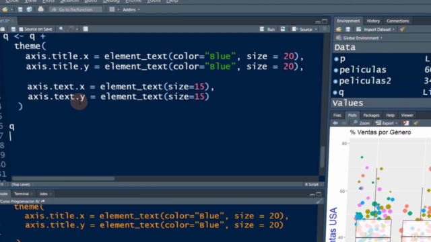Image resolution: width=431 pixels, height=242 pixels.
Task: Minimize the console pane
Action: 312,194
